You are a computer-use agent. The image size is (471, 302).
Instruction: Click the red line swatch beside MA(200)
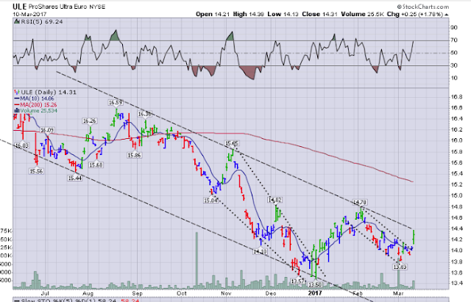(x=16, y=104)
